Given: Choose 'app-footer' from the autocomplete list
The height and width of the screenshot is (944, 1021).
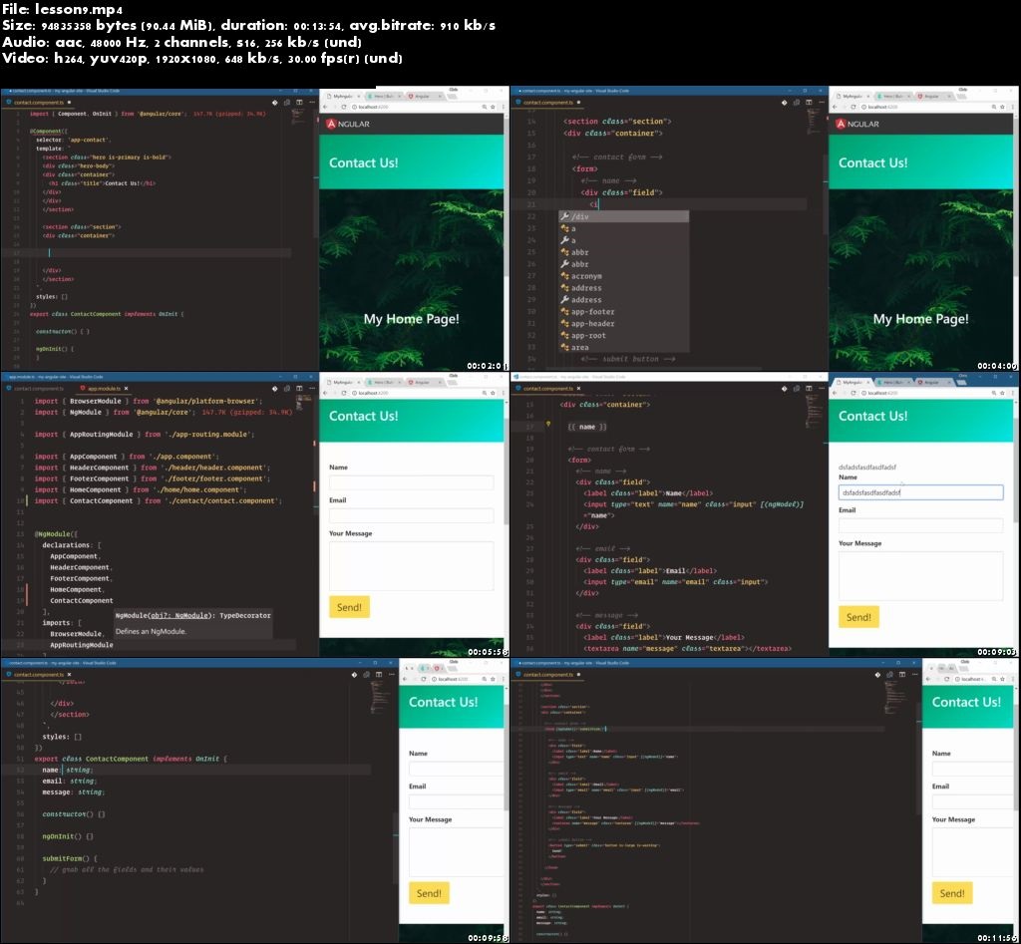Looking at the screenshot, I should (x=623, y=312).
